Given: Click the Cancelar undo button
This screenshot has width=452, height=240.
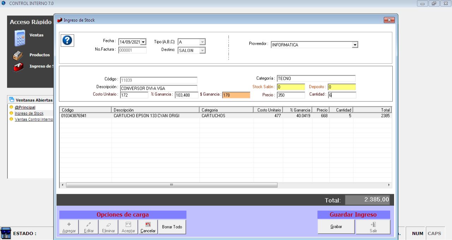Looking at the screenshot, I should [148, 227].
